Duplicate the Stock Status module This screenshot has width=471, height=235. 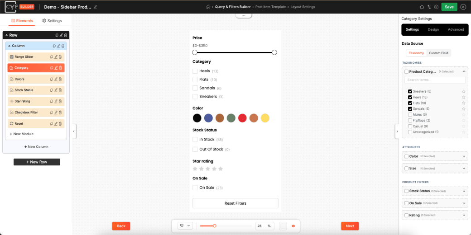click(x=52, y=90)
